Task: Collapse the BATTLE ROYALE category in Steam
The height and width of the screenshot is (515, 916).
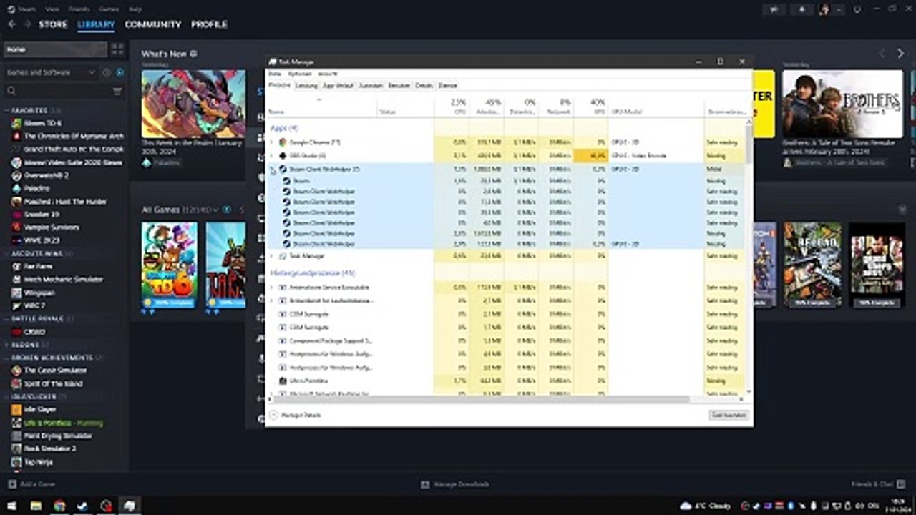Action: [7, 318]
